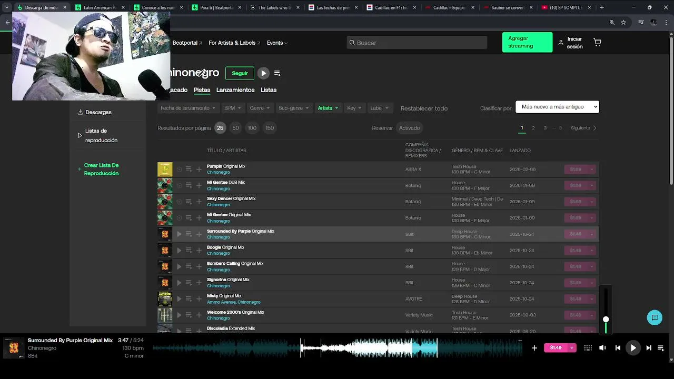Open browser zoom magnifier icon
This screenshot has width=674, height=379.
612,23
